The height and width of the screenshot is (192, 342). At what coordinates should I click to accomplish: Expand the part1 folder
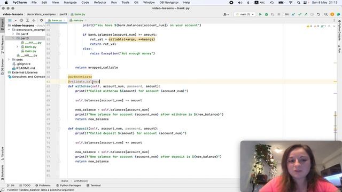coord(13,34)
